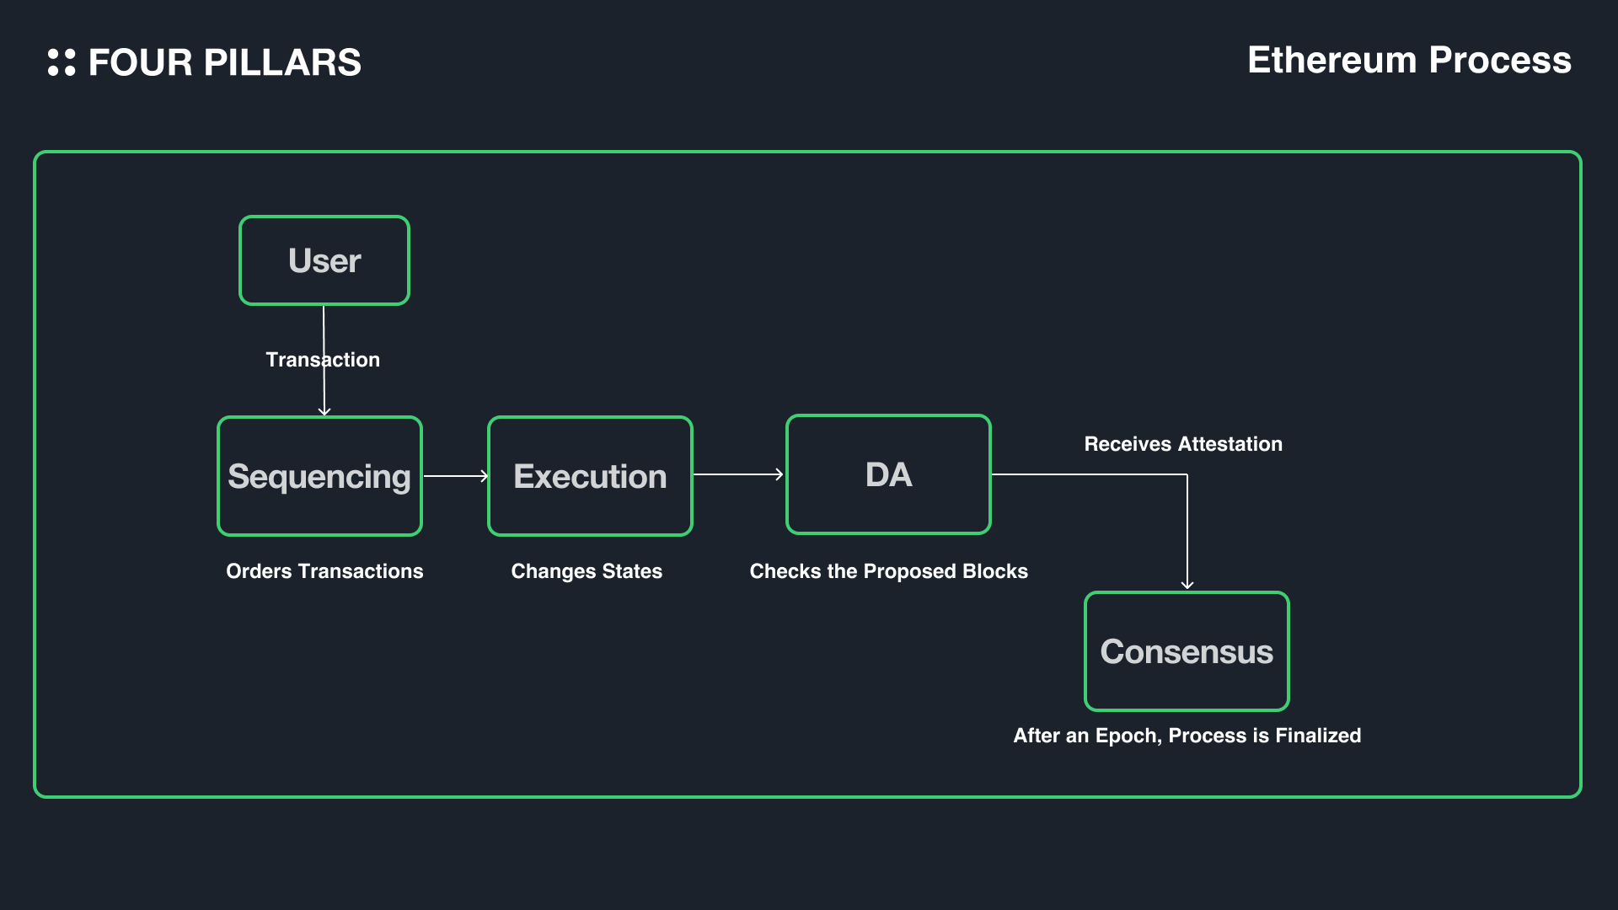The width and height of the screenshot is (1618, 910).
Task: Click horizontal line leaving the DA box
Action: (x=1087, y=474)
